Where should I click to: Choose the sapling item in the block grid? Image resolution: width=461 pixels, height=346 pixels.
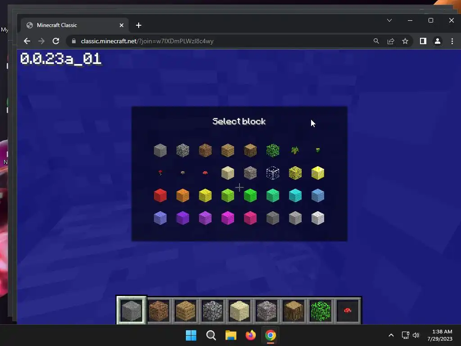point(295,150)
